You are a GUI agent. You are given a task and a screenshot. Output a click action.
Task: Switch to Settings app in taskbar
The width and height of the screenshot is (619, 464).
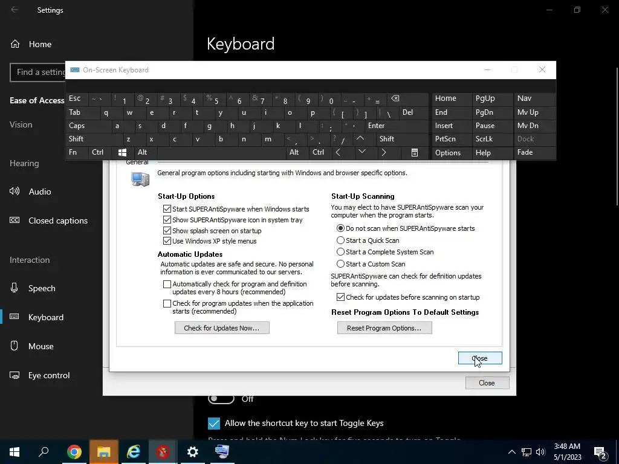[x=192, y=452]
